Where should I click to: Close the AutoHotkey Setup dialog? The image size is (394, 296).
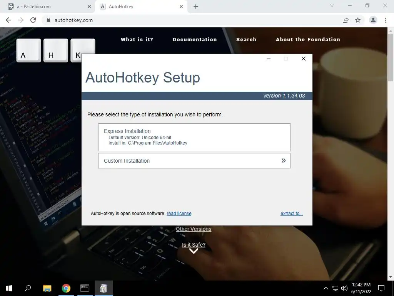tap(304, 59)
